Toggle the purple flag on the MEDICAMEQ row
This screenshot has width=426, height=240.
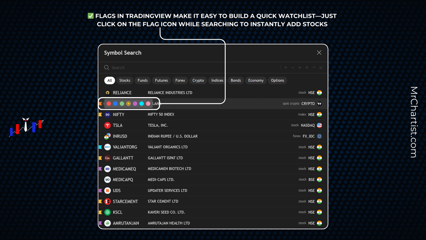(x=100, y=169)
